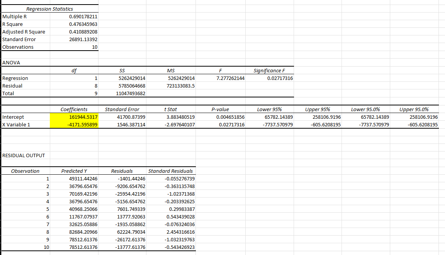Select the X Variable 1 coefficient cell
This screenshot has height=255, width=445.
coord(75,124)
